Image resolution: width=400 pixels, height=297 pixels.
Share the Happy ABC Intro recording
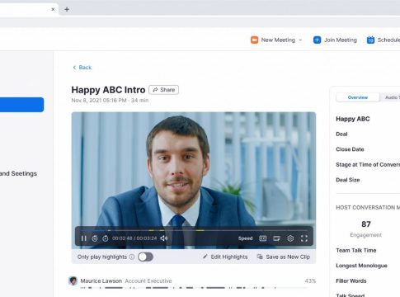click(x=164, y=90)
